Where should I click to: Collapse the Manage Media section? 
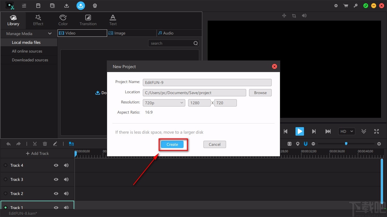pyautogui.click(x=50, y=34)
